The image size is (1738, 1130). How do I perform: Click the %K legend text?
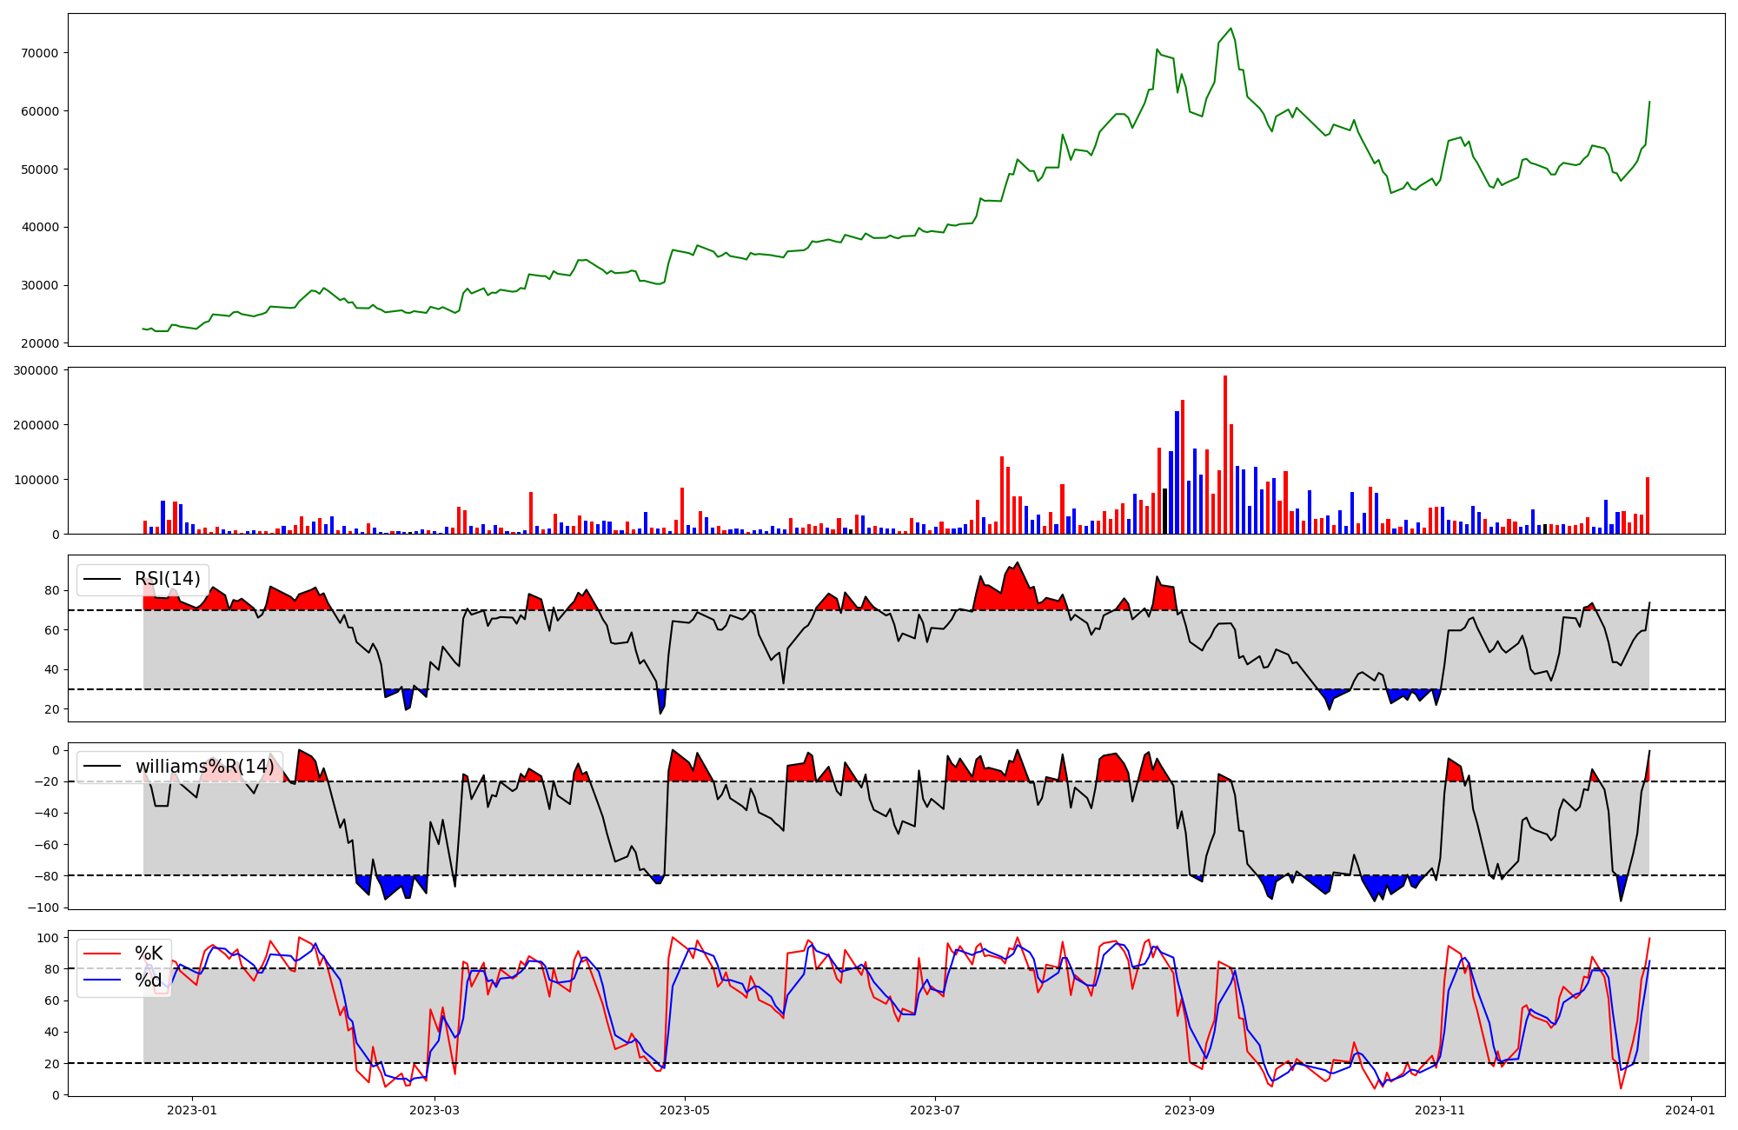click(x=148, y=954)
